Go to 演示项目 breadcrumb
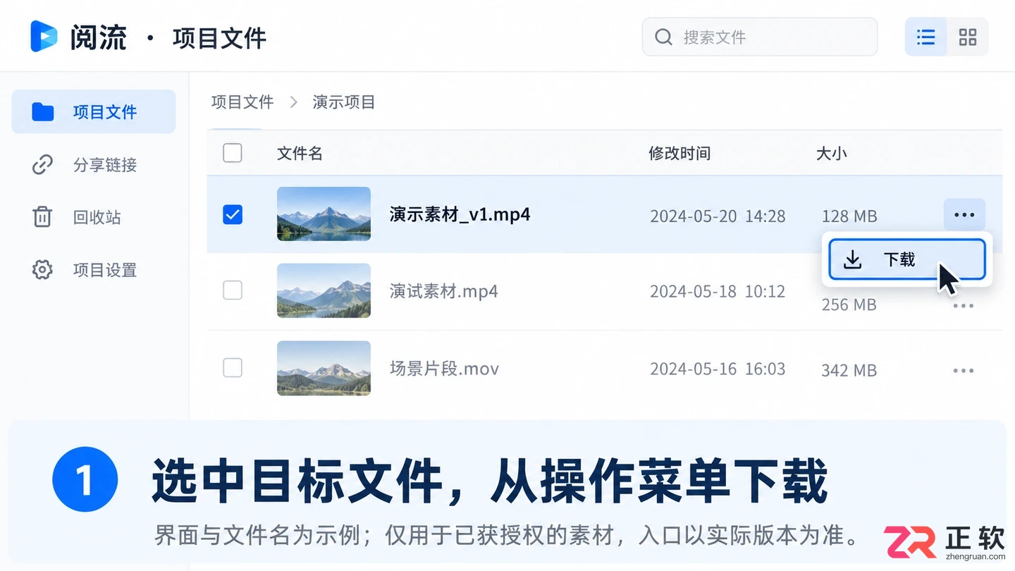The height and width of the screenshot is (571, 1015). pyautogui.click(x=344, y=102)
